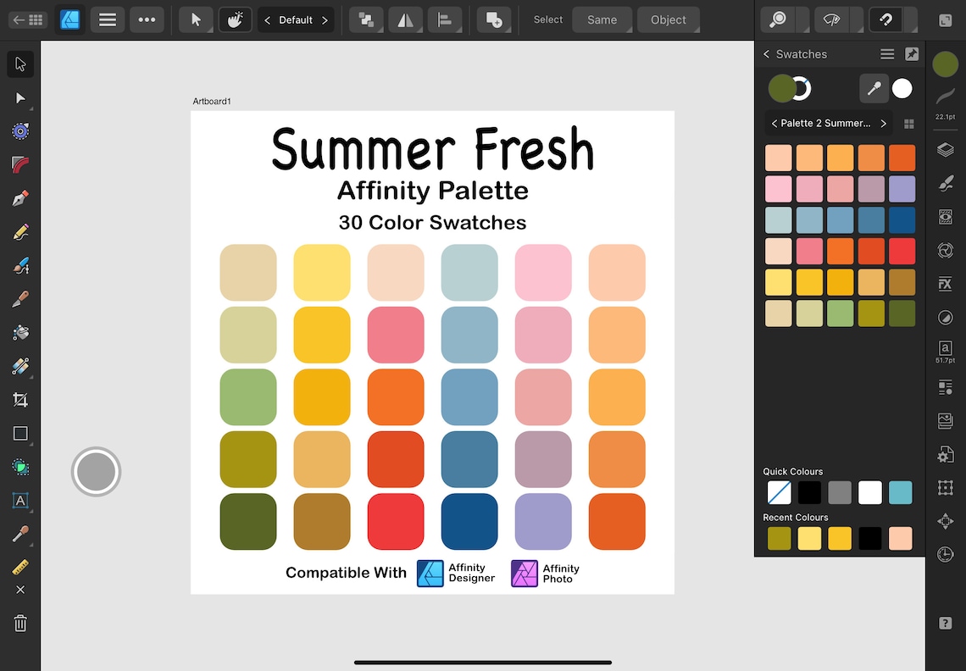Select the Pencil tool
The height and width of the screenshot is (671, 966).
click(x=20, y=231)
